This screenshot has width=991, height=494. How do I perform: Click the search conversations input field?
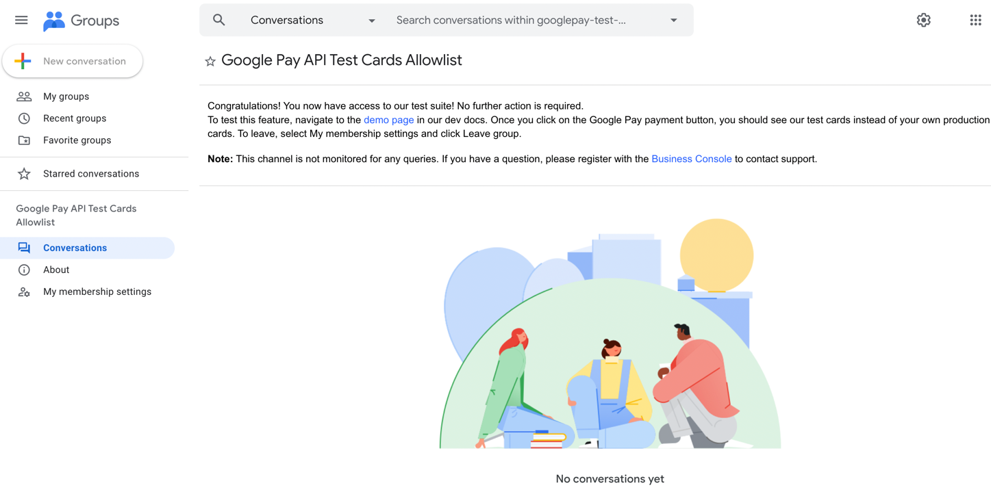[x=520, y=21]
